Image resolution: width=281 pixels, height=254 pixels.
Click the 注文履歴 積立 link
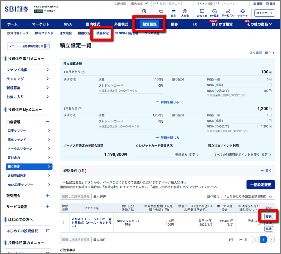pos(262,53)
